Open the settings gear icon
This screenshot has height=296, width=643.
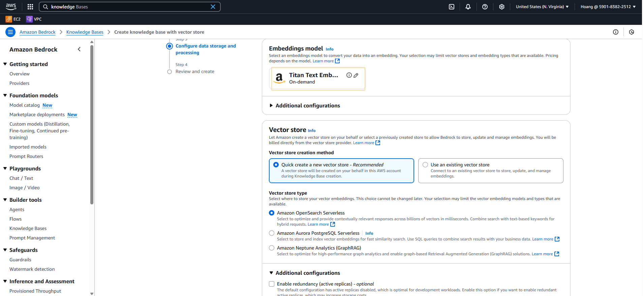[502, 7]
